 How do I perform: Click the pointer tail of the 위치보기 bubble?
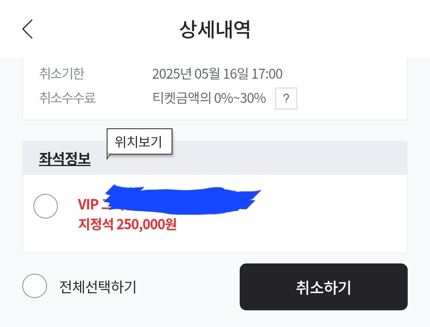[108, 157]
